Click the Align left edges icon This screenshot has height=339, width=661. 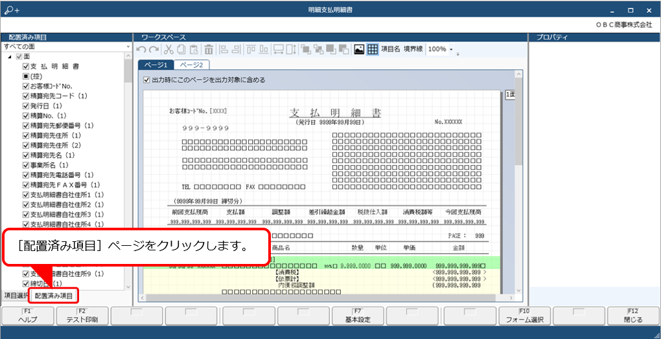[x=224, y=49]
